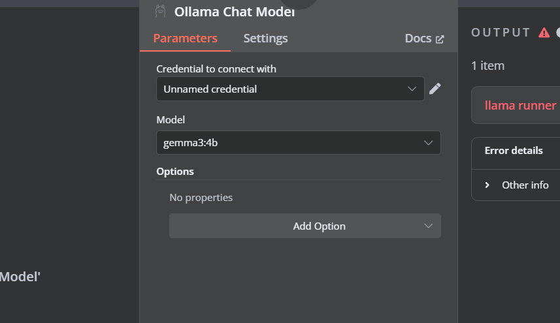
Task: Open the Docs link
Action: click(424, 38)
